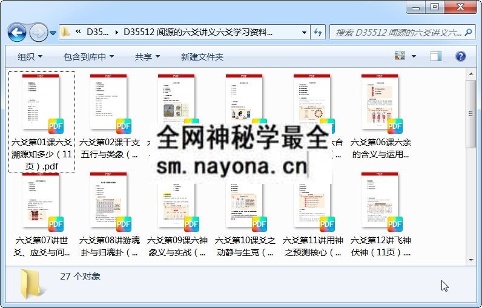The height and width of the screenshot is (308, 482).
Task: Click file name 六爻第09课六神象义与实战
Action: [x=177, y=247]
